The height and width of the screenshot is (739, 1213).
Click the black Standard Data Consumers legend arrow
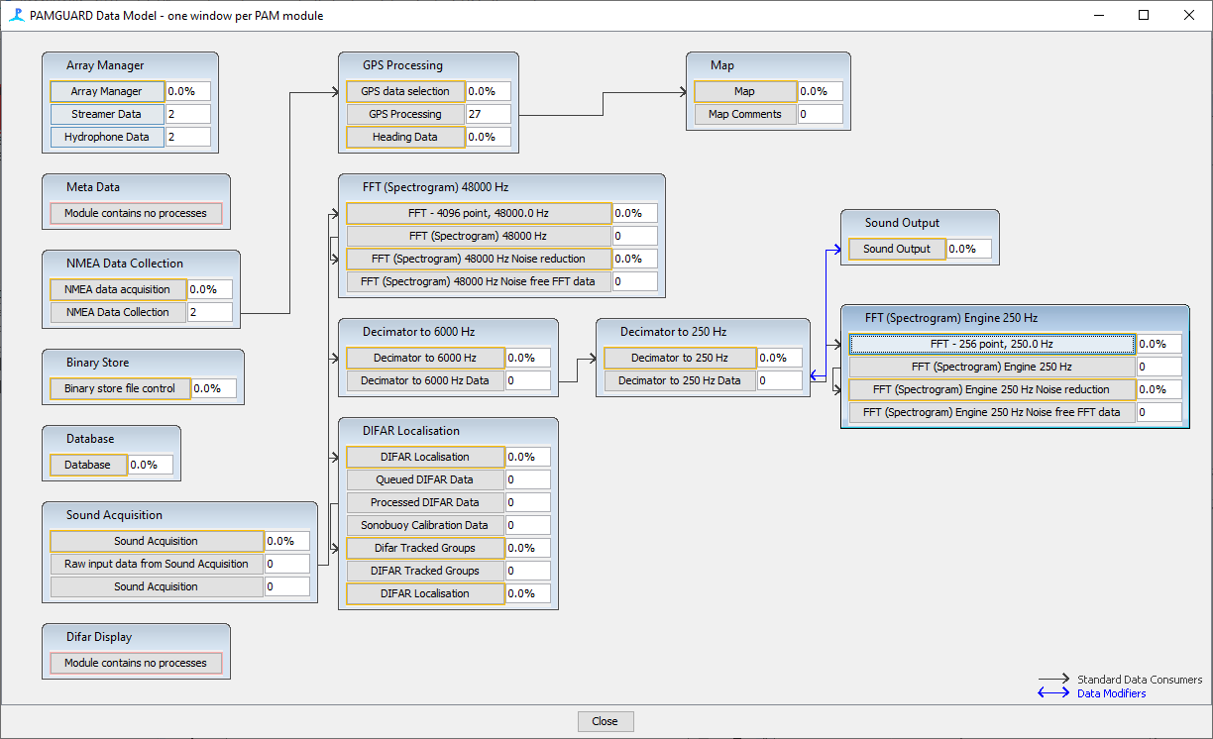click(1054, 680)
